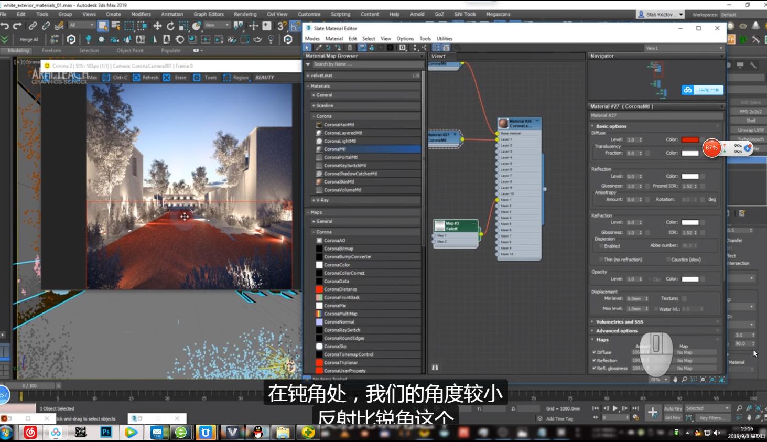Click the Undo arrow in the main toolbar
The height and width of the screenshot is (442, 767).
5,26
